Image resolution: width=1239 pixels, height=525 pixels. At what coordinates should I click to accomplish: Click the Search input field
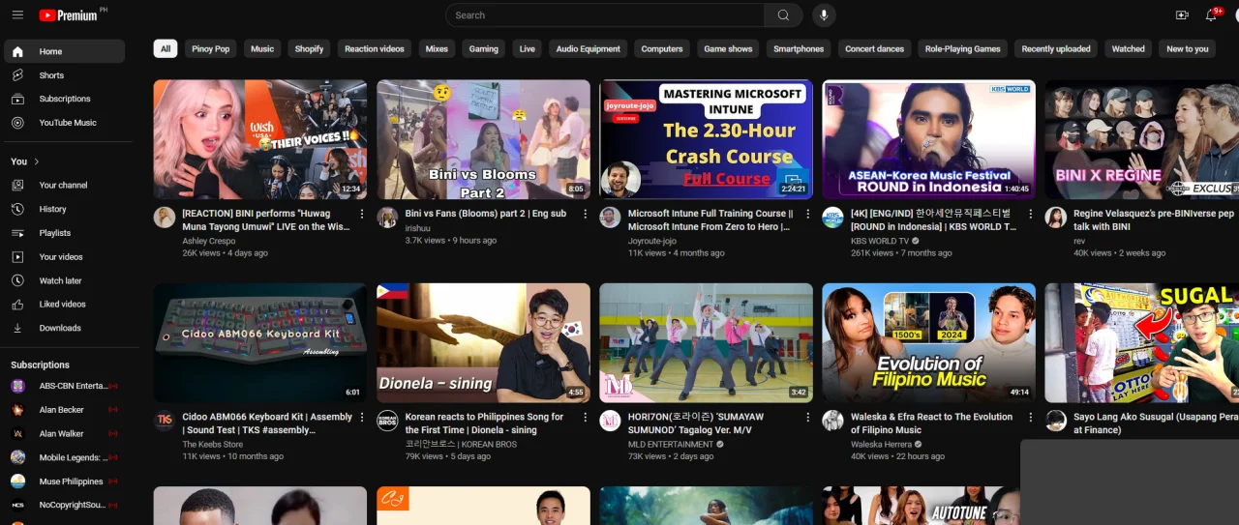point(605,15)
